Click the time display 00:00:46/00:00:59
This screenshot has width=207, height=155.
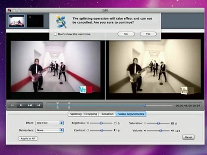tap(188, 105)
